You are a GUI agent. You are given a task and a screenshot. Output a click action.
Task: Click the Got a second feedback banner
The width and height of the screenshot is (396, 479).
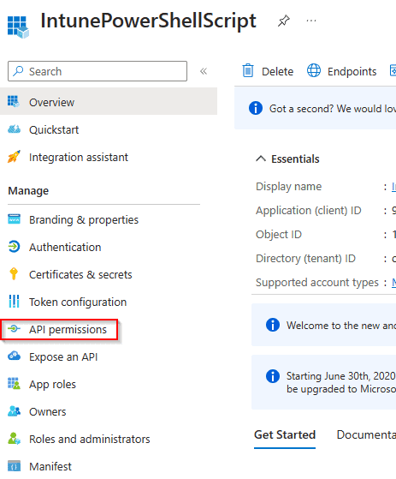(316, 108)
